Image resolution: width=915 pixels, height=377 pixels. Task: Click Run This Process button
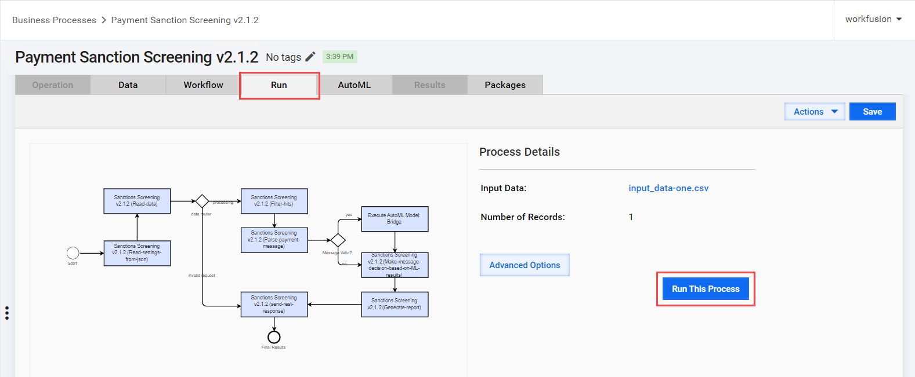coord(706,288)
